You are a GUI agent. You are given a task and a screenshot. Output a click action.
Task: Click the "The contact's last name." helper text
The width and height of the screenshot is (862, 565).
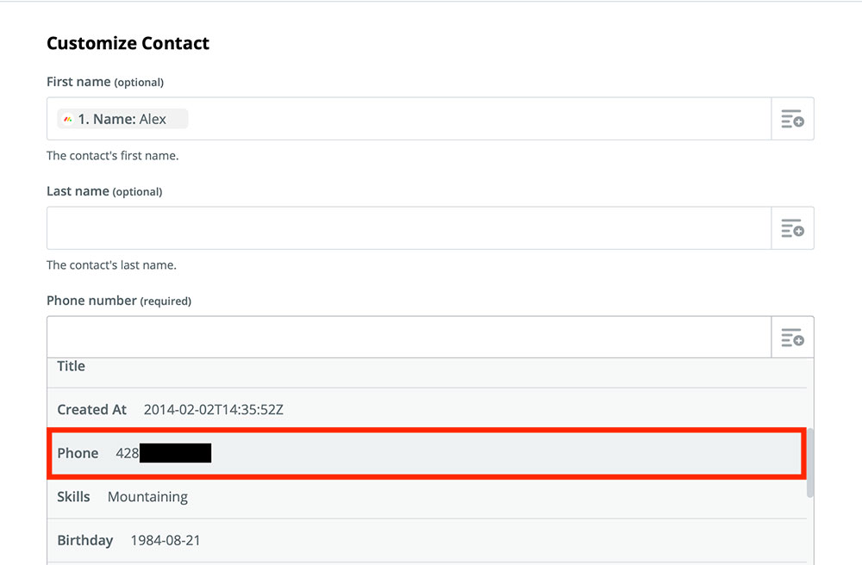(x=111, y=265)
